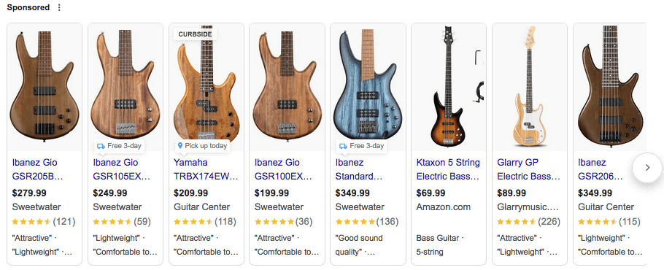The width and height of the screenshot is (664, 270).
Task: Open the blue Ibanez Standard bass image
Action: (368, 87)
